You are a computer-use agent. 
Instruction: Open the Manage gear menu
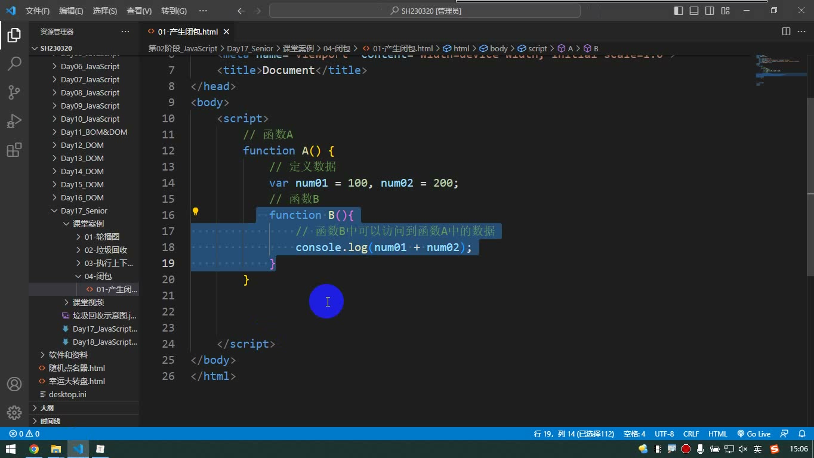pos(14,413)
